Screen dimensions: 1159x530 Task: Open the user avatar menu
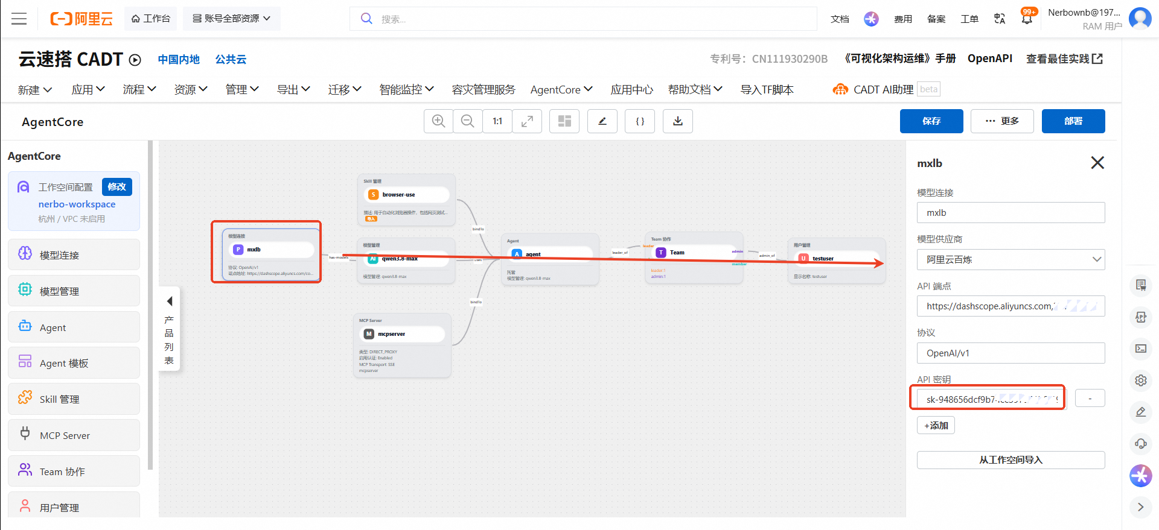pos(1140,18)
